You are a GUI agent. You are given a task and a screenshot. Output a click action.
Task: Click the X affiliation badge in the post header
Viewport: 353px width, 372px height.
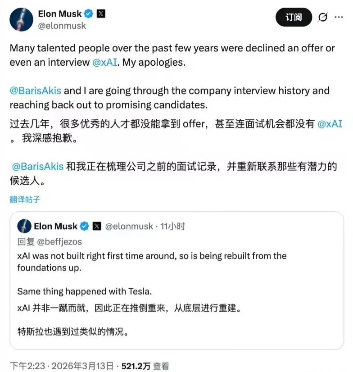(x=101, y=14)
